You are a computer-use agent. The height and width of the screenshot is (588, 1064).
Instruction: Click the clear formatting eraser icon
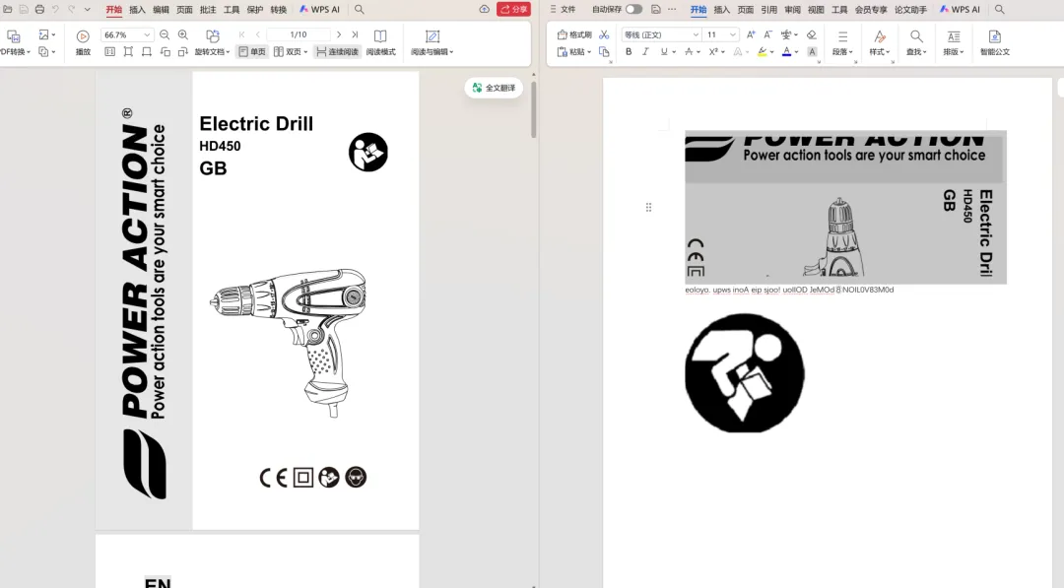pyautogui.click(x=812, y=34)
